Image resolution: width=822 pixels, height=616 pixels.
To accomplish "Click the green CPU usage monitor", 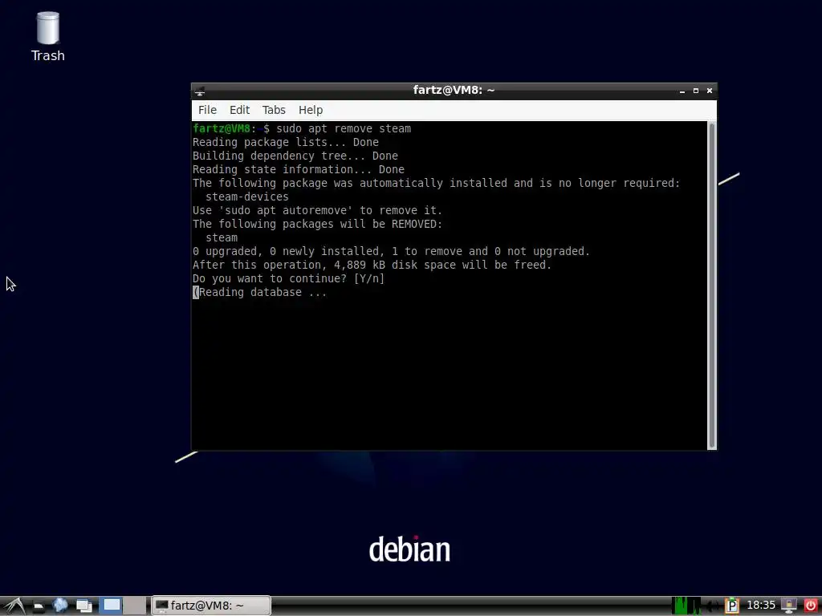I will (687, 606).
